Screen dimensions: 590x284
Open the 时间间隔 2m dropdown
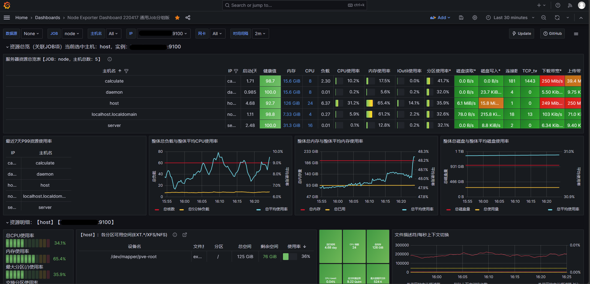click(x=260, y=34)
